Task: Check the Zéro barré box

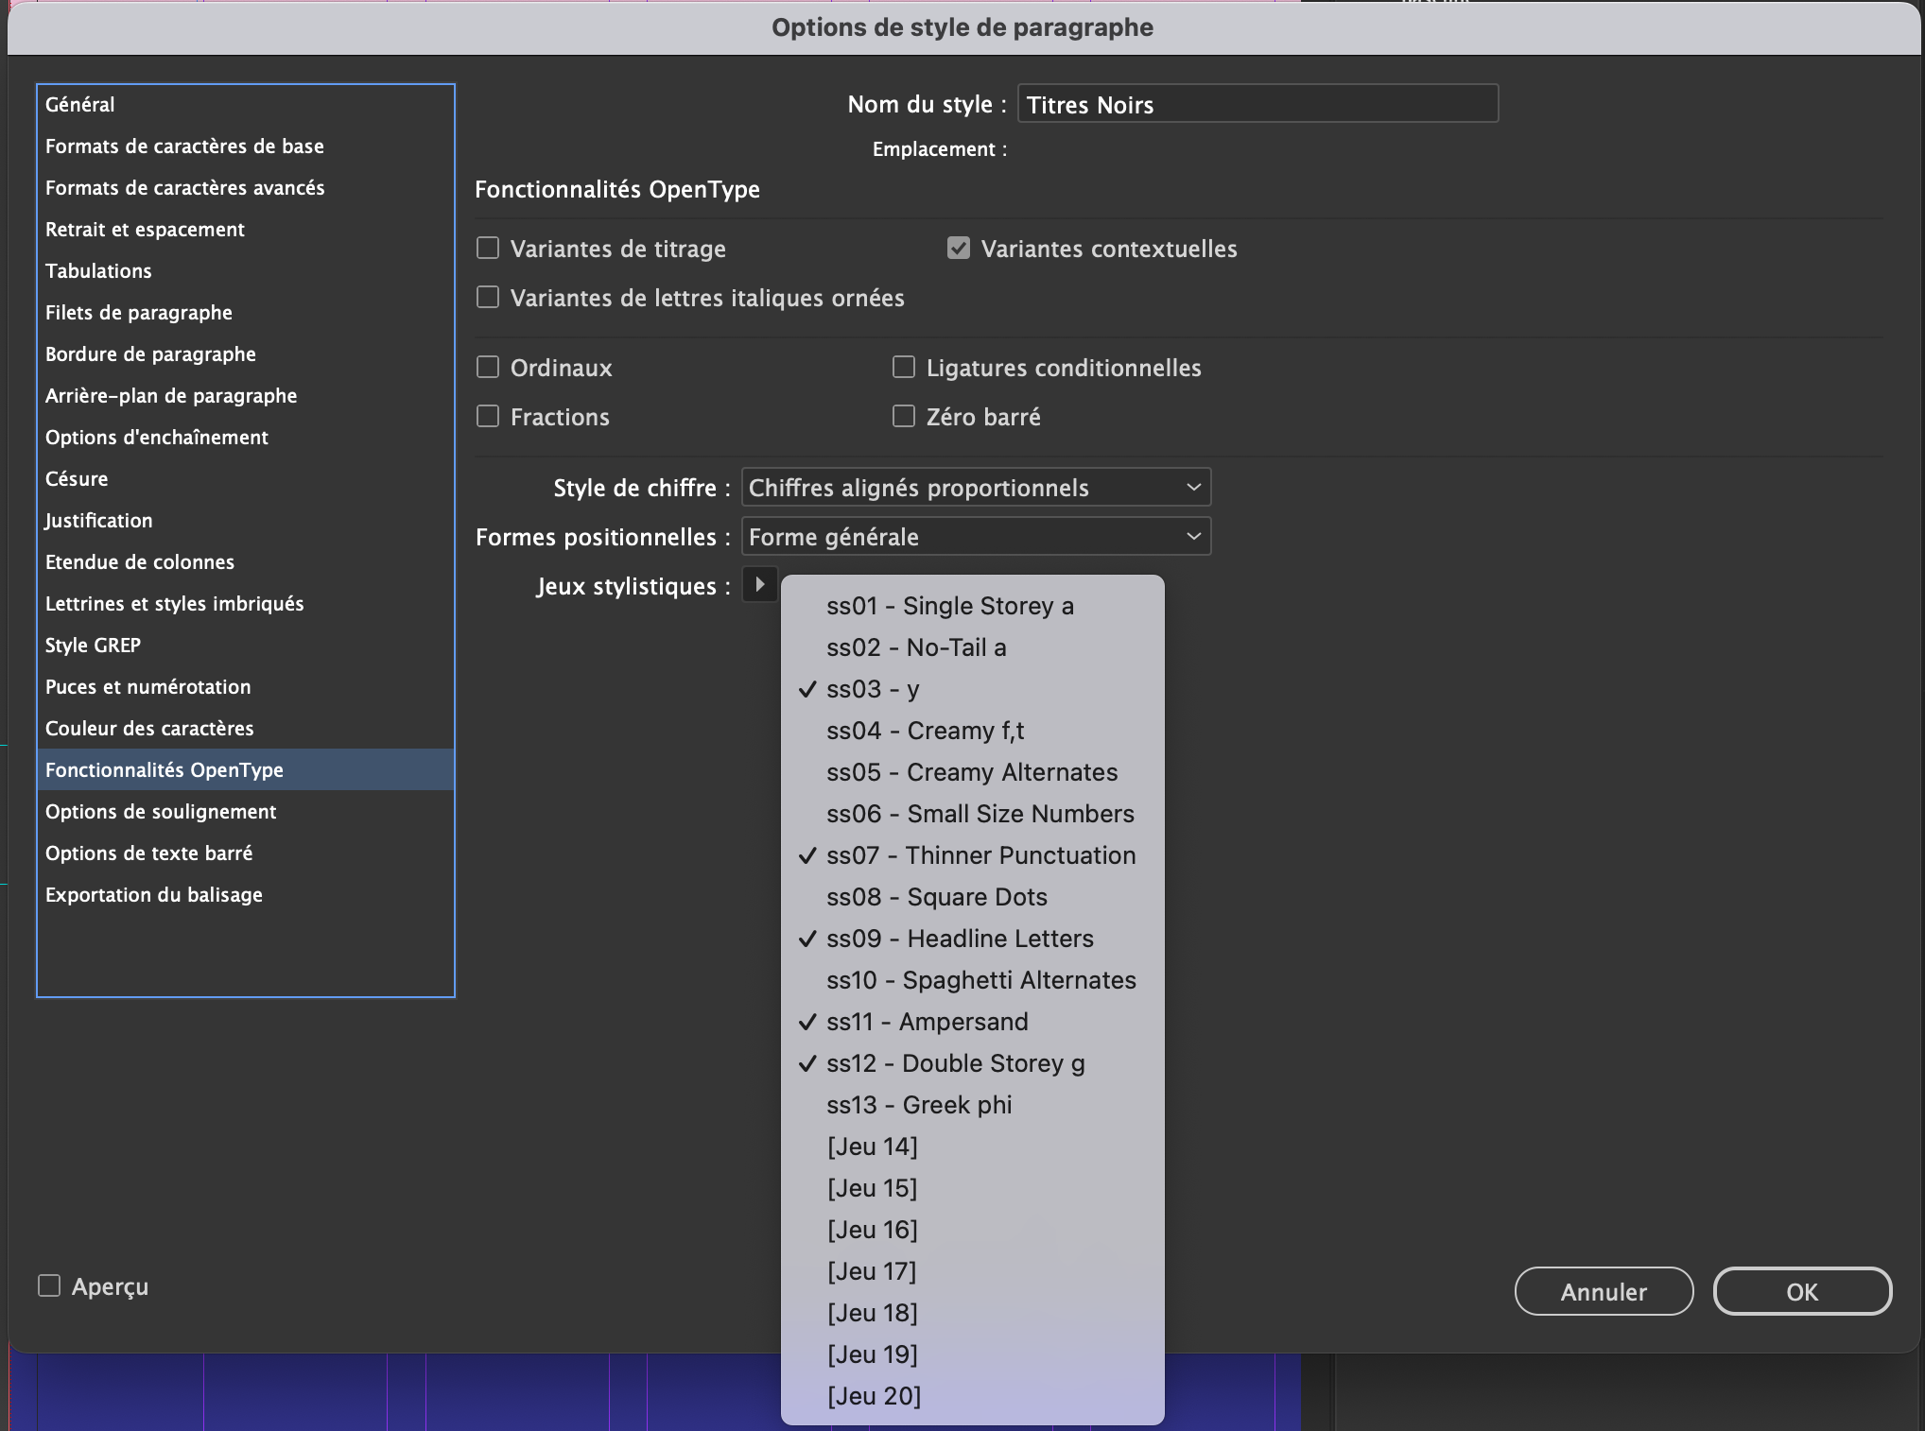Action: click(x=904, y=417)
